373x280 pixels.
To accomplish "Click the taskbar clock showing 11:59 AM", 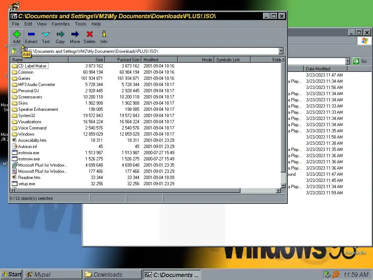I will pyautogui.click(x=356, y=275).
